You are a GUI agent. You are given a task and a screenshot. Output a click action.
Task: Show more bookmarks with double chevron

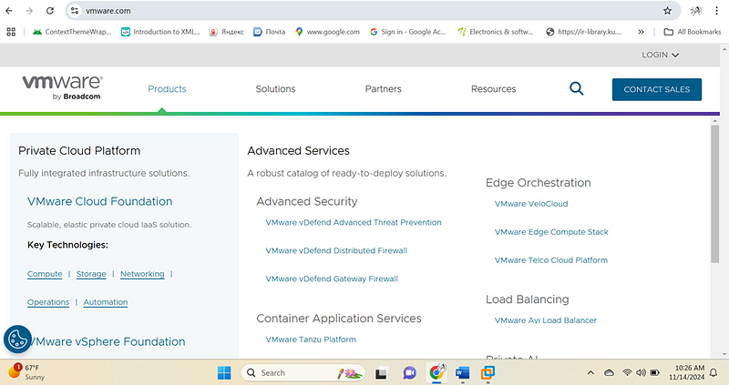click(641, 32)
